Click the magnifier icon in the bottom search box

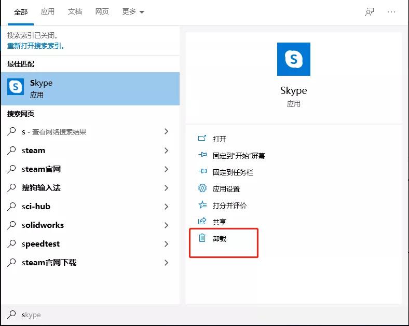11,315
